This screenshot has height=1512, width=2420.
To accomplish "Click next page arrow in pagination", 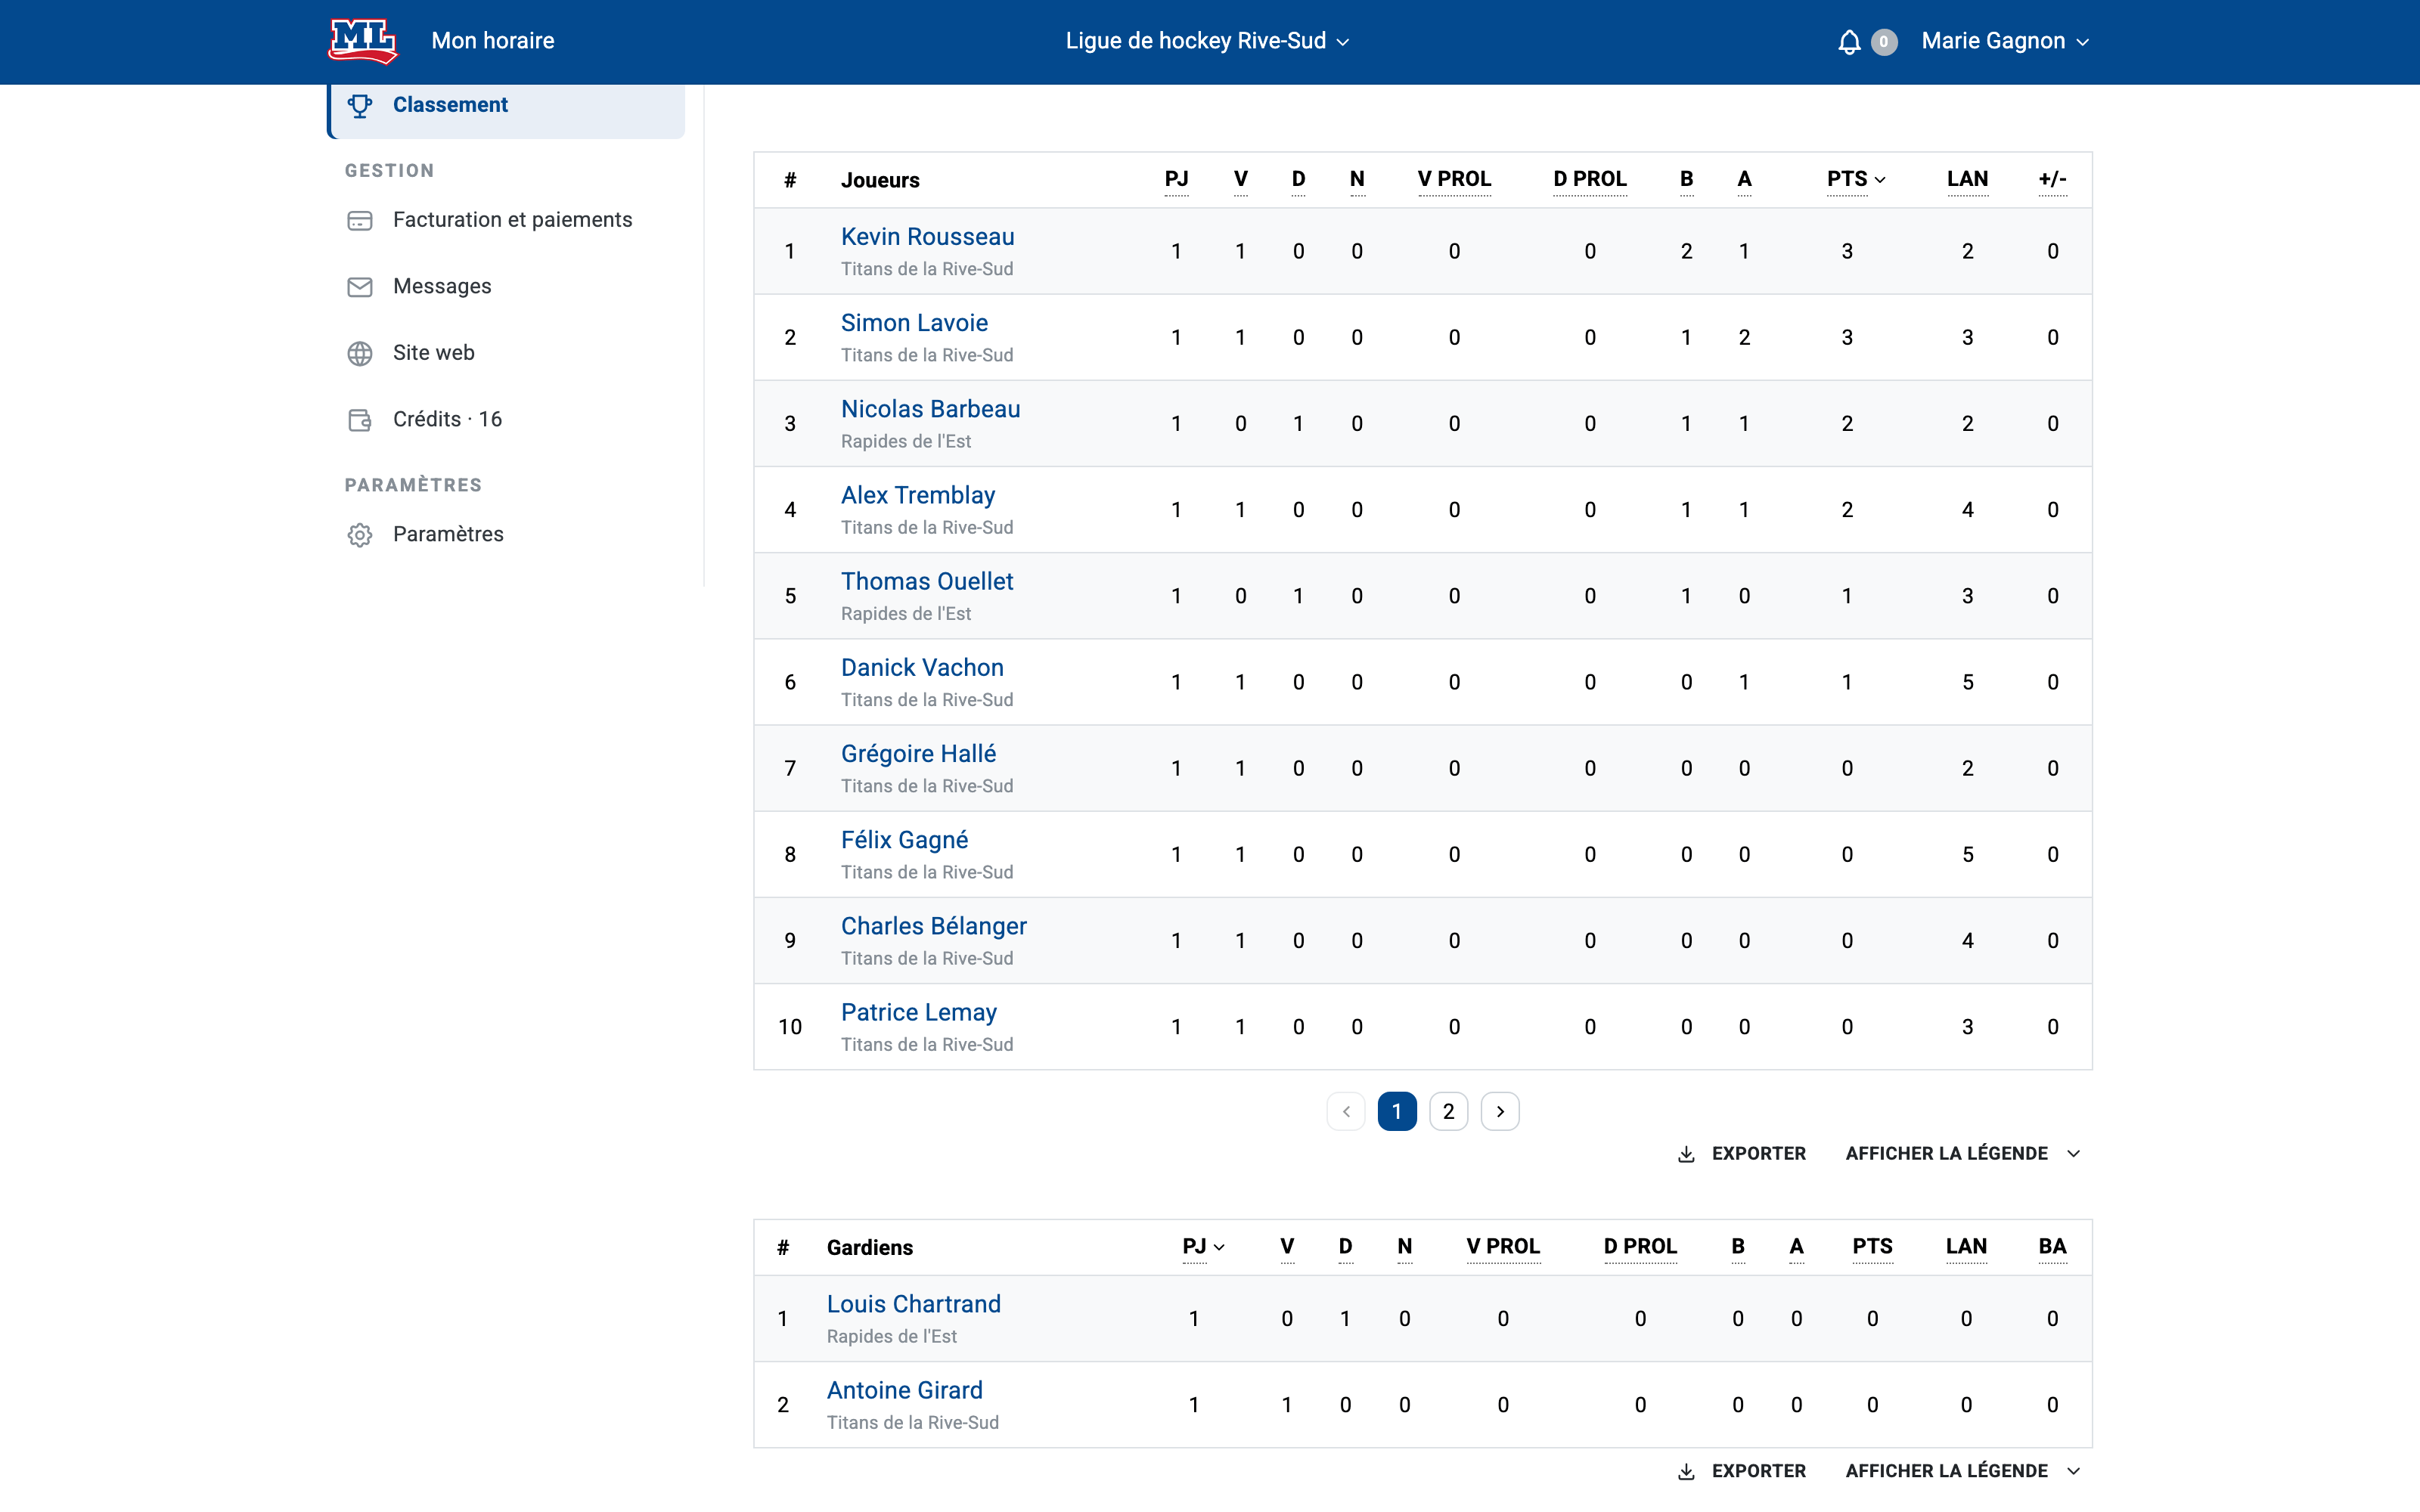I will (x=1500, y=1112).
